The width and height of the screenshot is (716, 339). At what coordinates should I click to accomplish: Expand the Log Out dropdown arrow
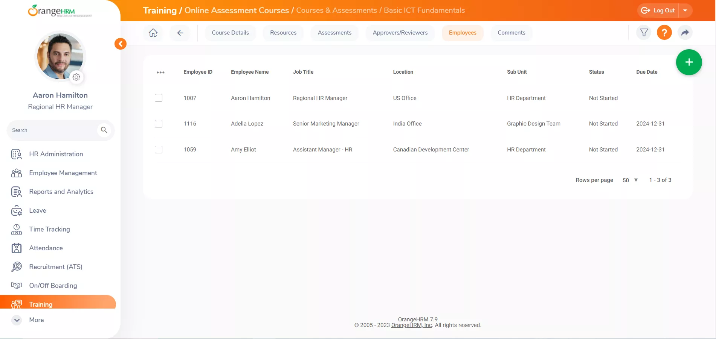pos(685,11)
